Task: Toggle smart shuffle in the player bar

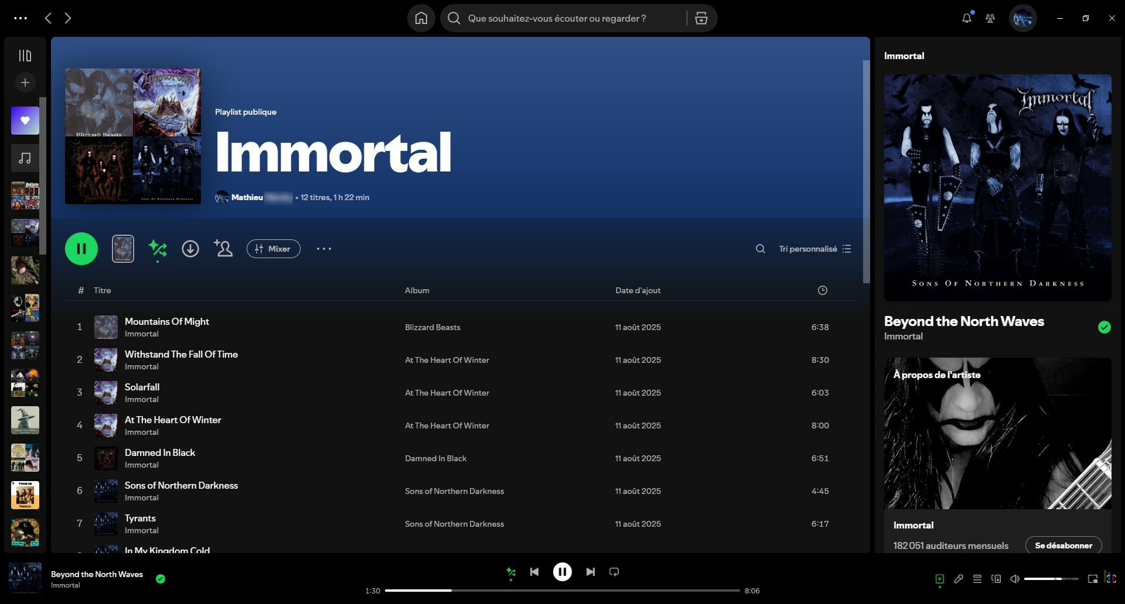Action: 511,572
